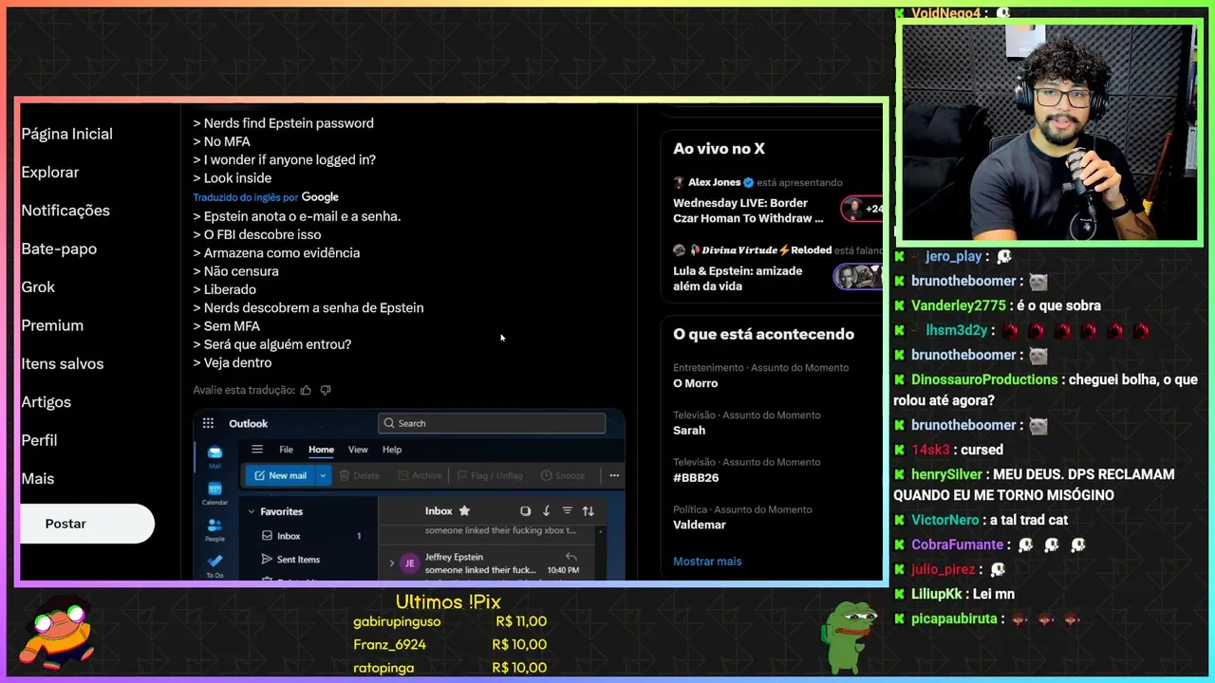The height and width of the screenshot is (683, 1215).
Task: Click Mostrar mais link
Action: [x=707, y=562]
